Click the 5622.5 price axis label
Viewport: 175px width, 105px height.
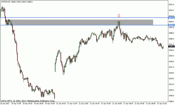click(x=172, y=10)
